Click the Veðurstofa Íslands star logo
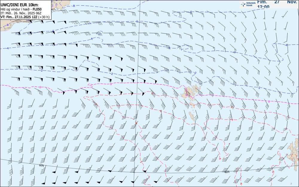This screenshot has height=187, width=299. point(243,4)
